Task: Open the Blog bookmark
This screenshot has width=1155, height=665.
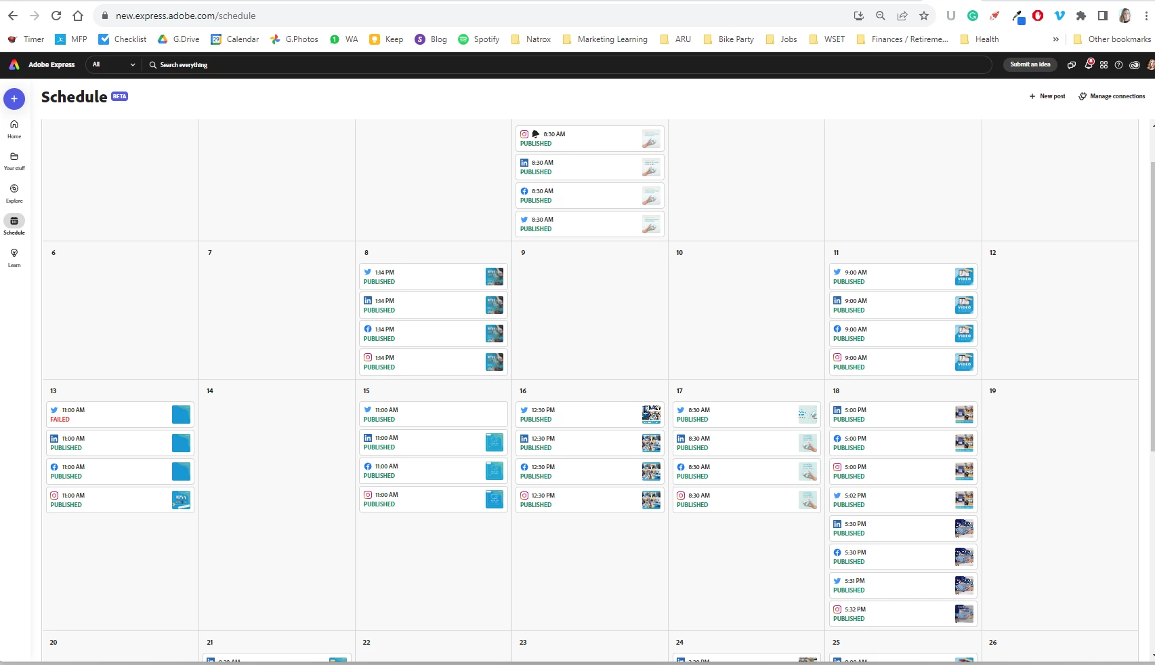Action: (x=431, y=39)
